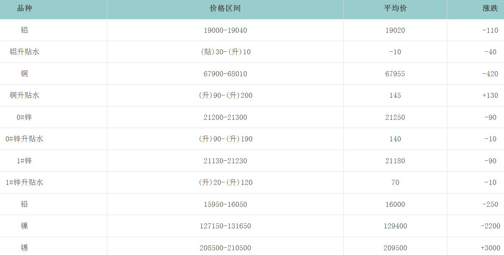Click price range 67900-68010

point(225,74)
